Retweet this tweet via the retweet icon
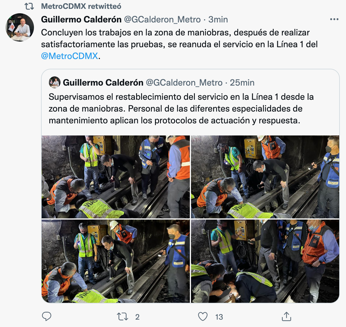 [x=123, y=317]
